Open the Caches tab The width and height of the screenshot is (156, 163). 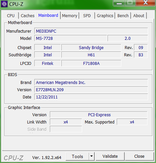[x=28, y=15]
